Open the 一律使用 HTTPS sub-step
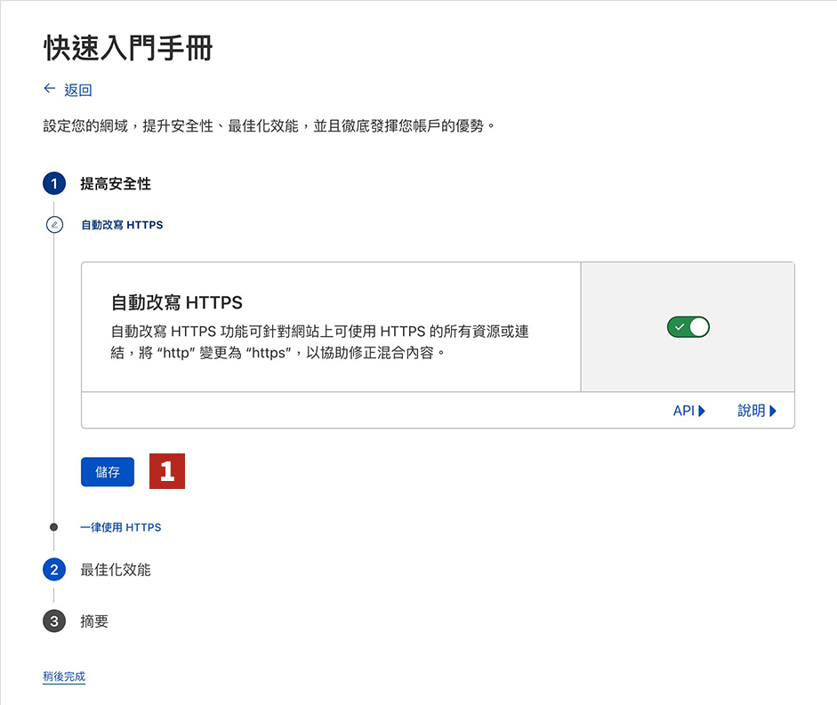This screenshot has height=705, width=837. (x=121, y=527)
